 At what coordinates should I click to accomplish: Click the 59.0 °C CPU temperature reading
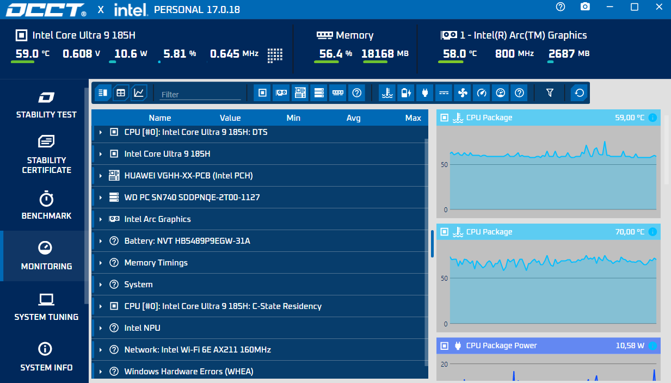[x=32, y=54]
